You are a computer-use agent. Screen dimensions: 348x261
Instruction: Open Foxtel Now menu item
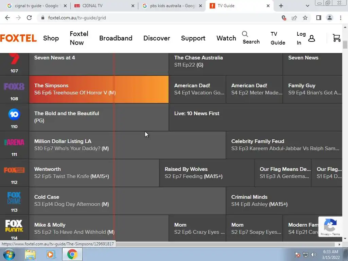[79, 38]
